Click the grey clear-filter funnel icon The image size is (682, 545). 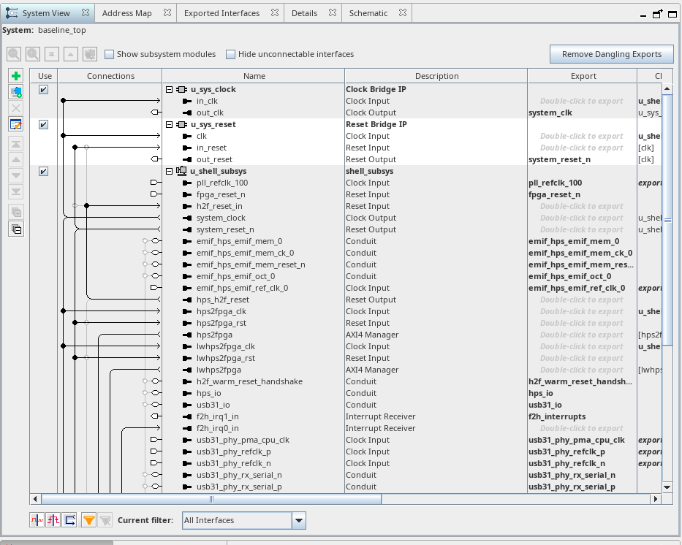coord(105,519)
